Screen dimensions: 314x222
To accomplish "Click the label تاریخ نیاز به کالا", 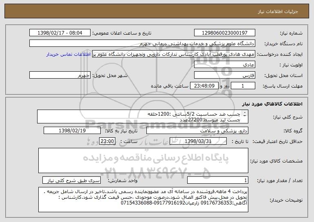I will tap(121, 131).
